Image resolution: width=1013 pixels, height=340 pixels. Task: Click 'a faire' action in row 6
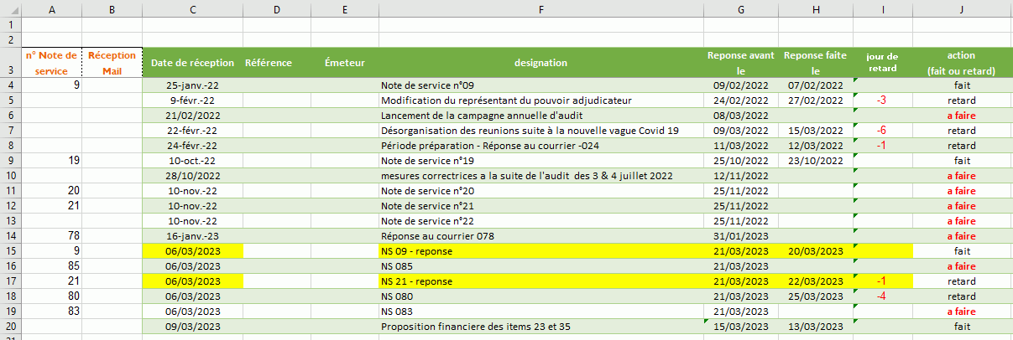961,115
